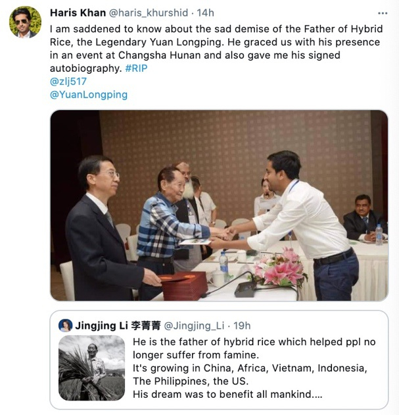Visit the @YuanLongping mention
Image resolution: width=399 pixels, height=415 pixels.
point(89,95)
